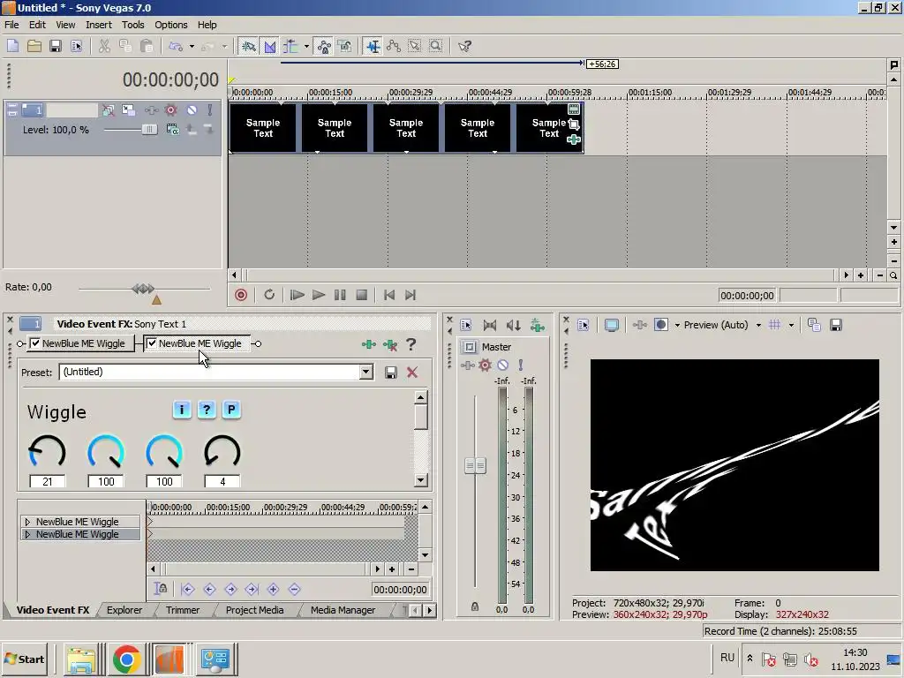This screenshot has height=678, width=904.
Task: Click Play From Start button
Action: pos(297,295)
